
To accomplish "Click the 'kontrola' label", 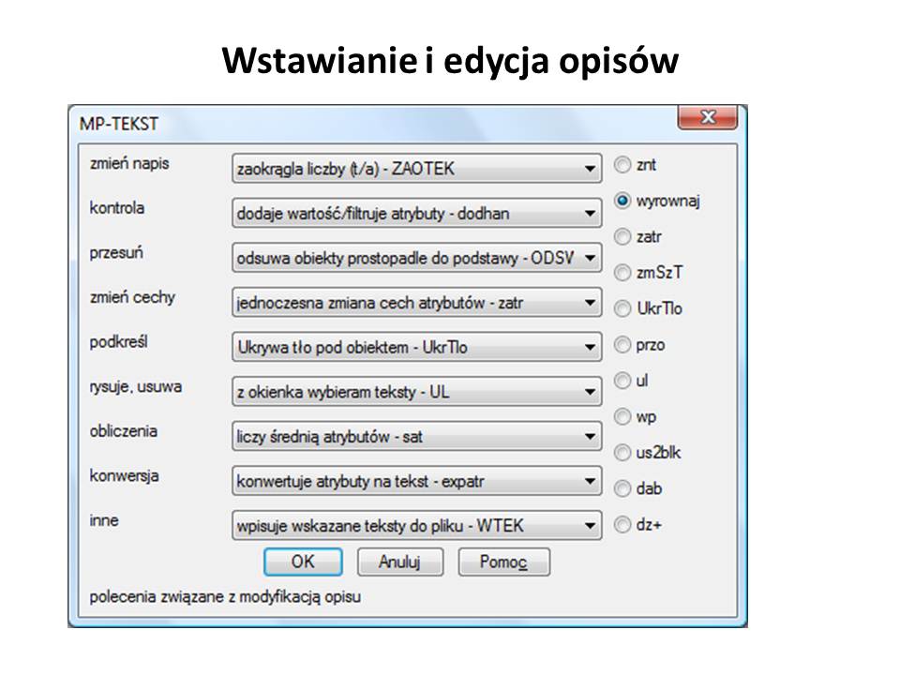I will click(x=117, y=208).
